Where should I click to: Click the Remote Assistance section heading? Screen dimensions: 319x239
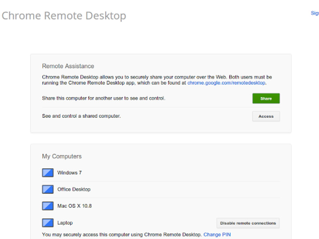point(68,66)
